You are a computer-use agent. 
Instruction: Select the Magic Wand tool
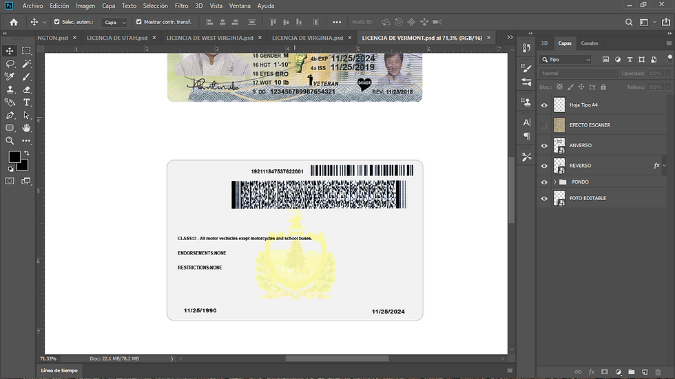tap(26, 63)
